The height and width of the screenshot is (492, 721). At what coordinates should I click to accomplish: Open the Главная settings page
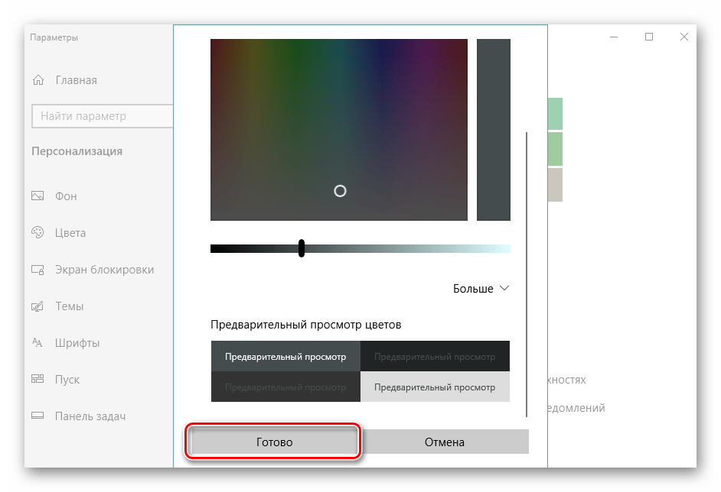(x=77, y=80)
